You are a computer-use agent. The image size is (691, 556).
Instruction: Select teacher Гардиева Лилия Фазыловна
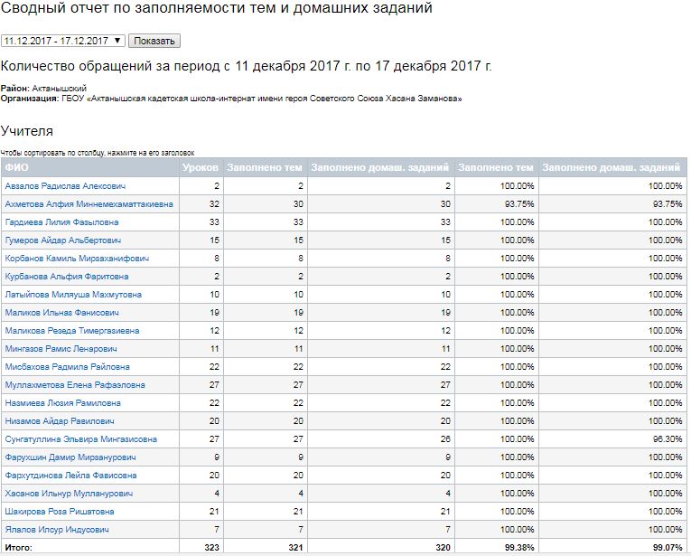tap(61, 221)
